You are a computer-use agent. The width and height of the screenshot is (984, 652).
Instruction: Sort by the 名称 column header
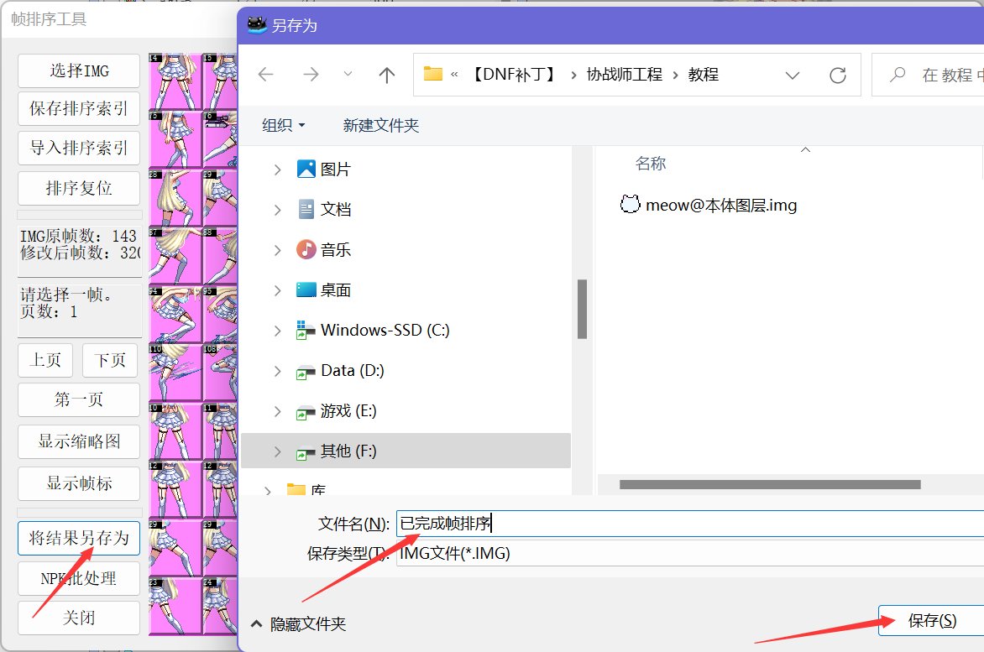point(650,164)
